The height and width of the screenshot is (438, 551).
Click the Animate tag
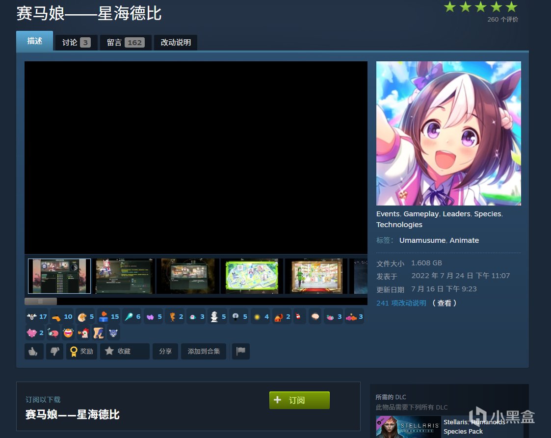point(464,240)
